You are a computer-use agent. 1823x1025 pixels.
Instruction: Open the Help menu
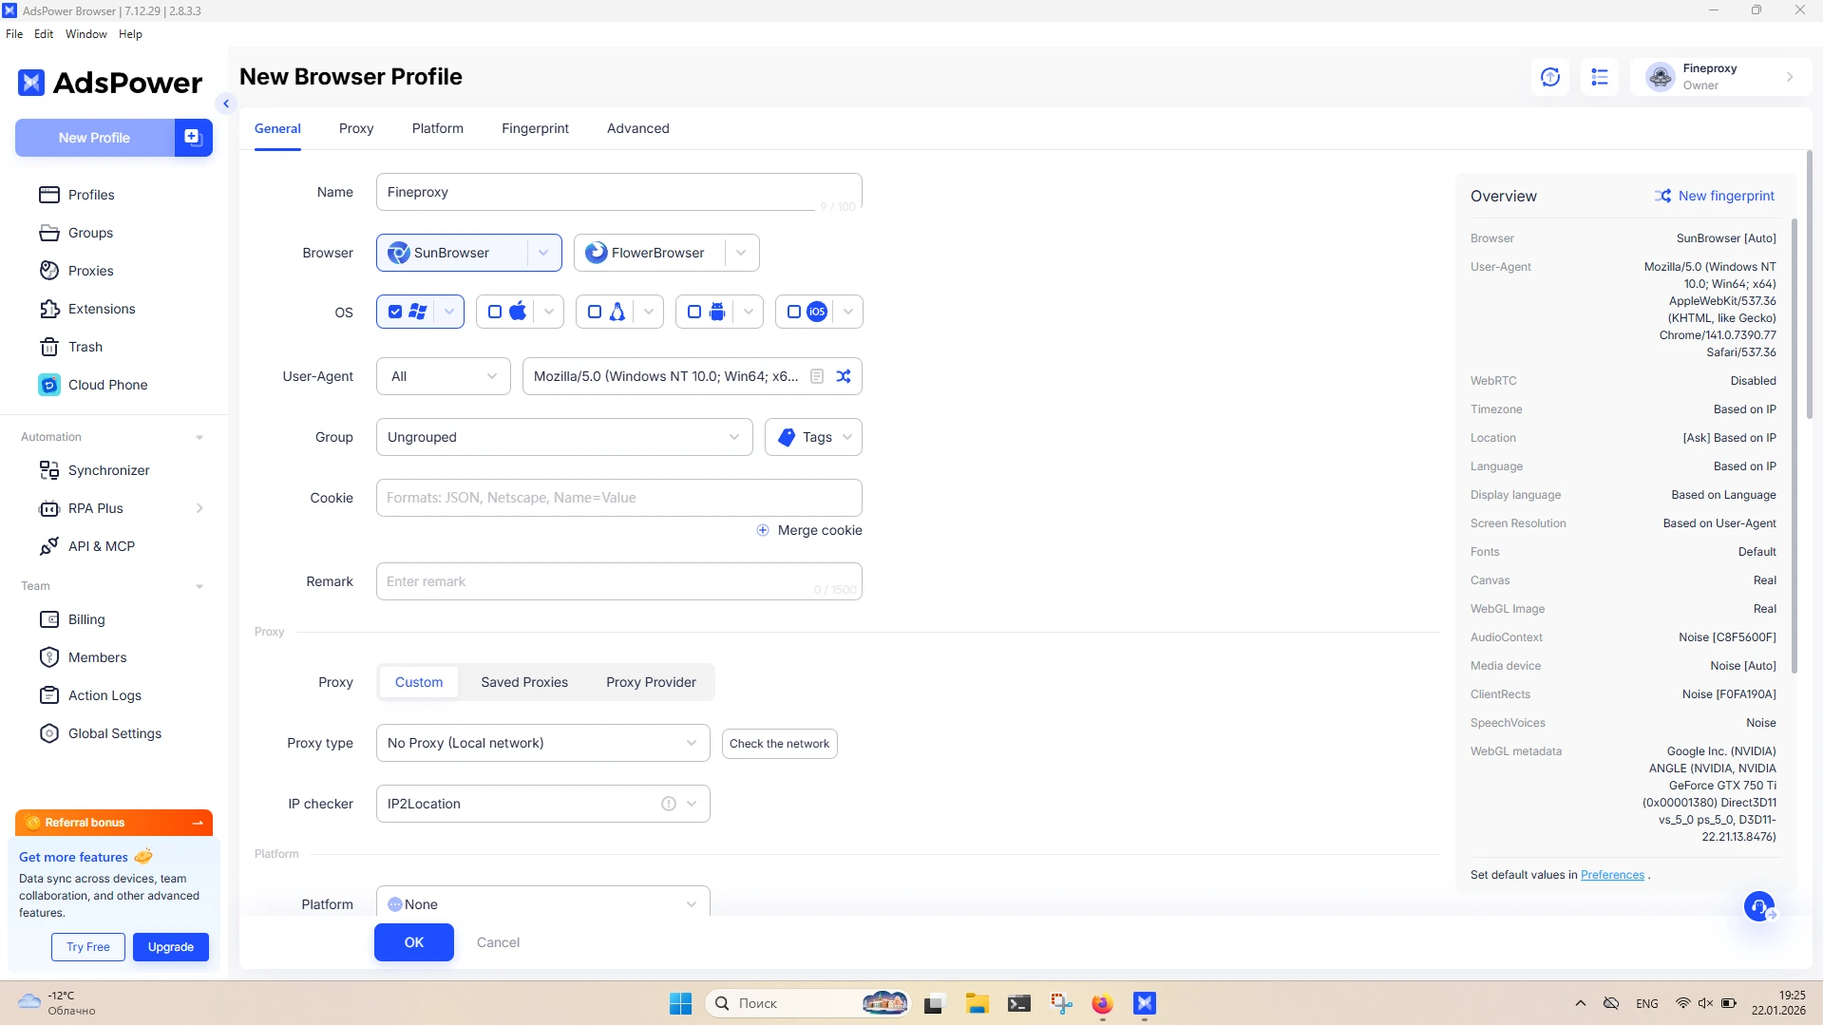tap(130, 34)
